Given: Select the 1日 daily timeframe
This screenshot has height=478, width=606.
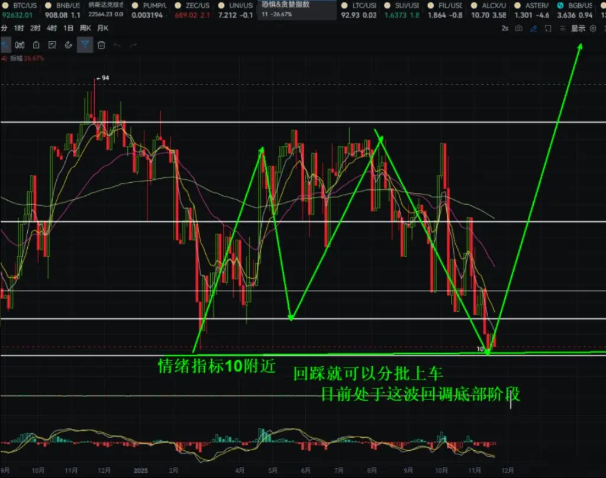Looking at the screenshot, I should point(69,28).
